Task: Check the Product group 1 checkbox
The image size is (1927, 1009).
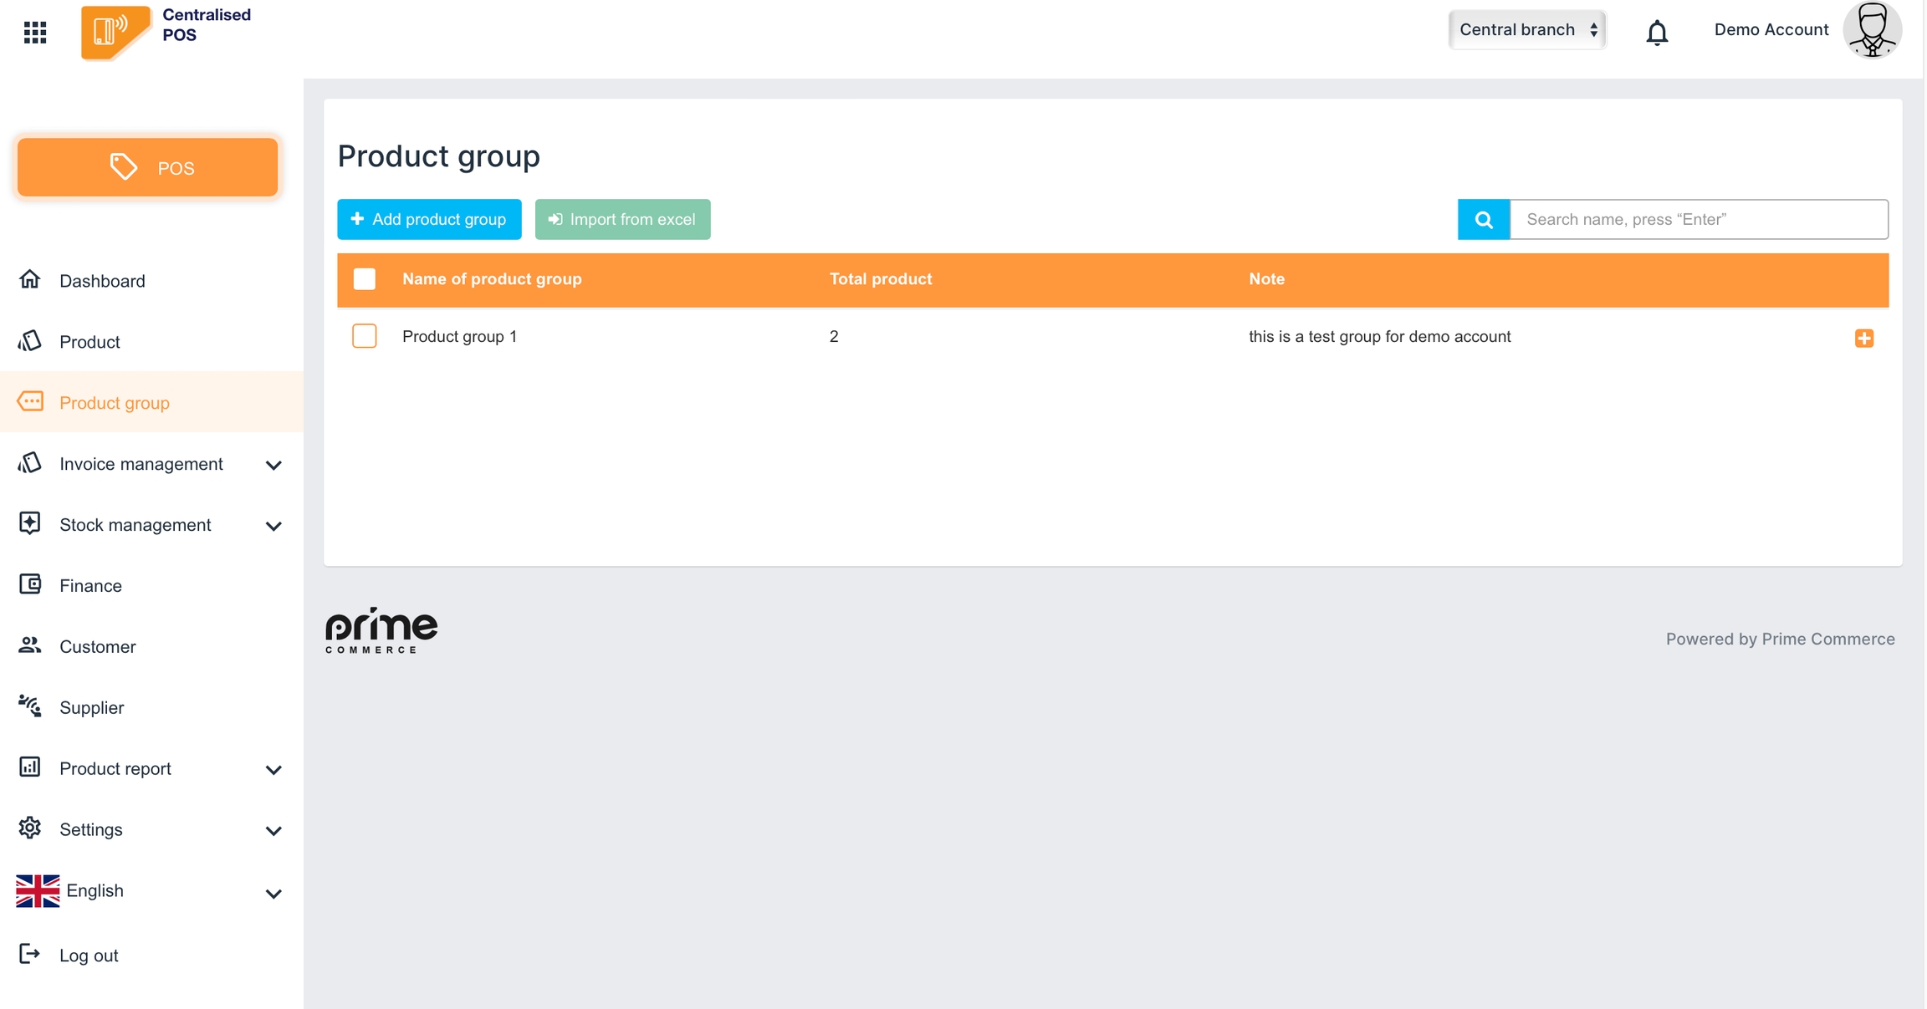Action: click(365, 336)
